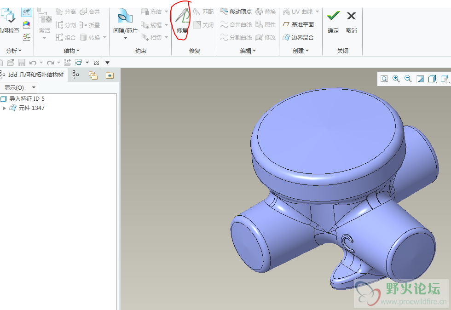Click the 修改 modify tool
Screen dimensions: 451x310
tap(266, 37)
